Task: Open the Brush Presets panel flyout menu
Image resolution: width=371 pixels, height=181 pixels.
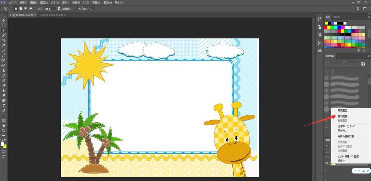Action: tap(368, 56)
